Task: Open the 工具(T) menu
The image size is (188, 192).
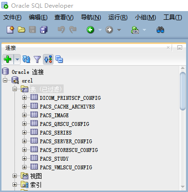Action: 173,17
